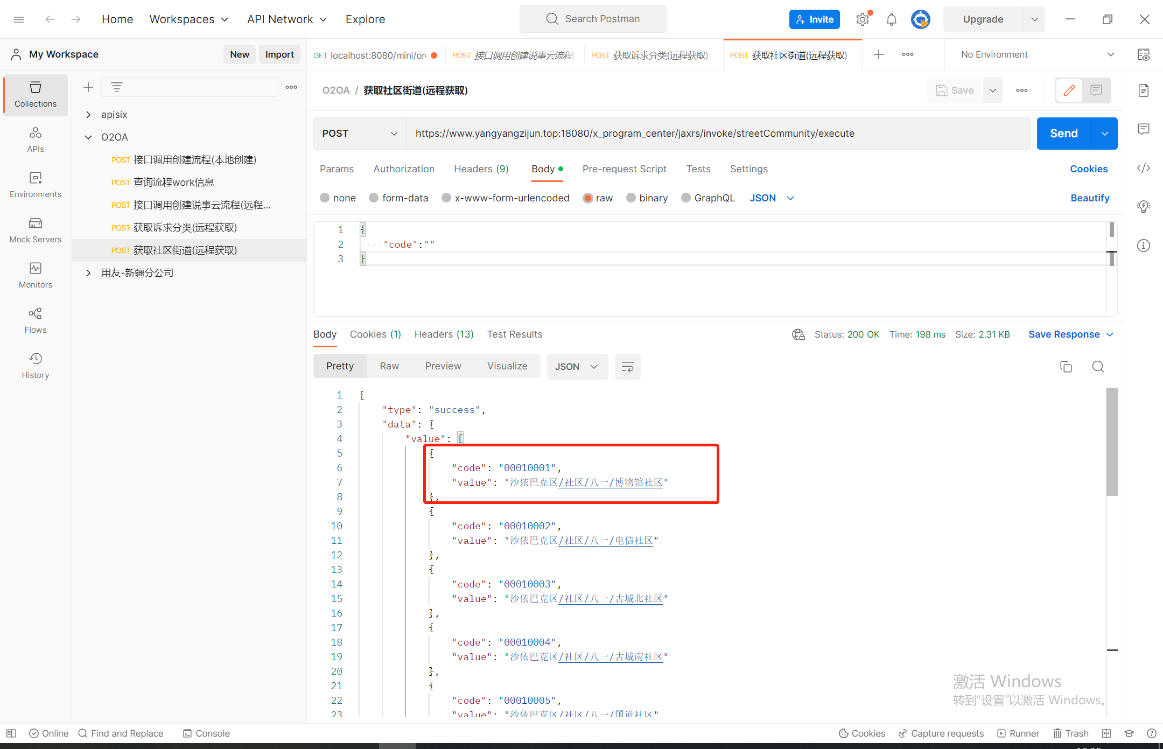Open the Test Results response tab
Image resolution: width=1163 pixels, height=749 pixels.
(x=514, y=334)
